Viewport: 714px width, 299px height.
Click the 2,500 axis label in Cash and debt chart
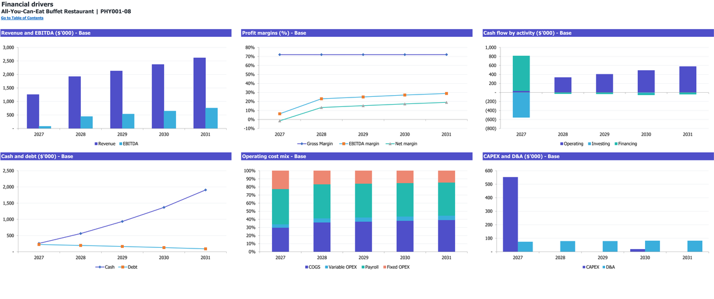(9, 171)
